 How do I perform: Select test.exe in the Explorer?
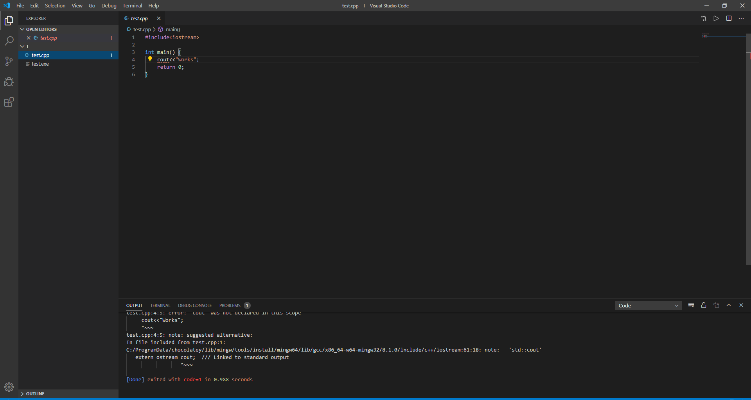pyautogui.click(x=40, y=64)
